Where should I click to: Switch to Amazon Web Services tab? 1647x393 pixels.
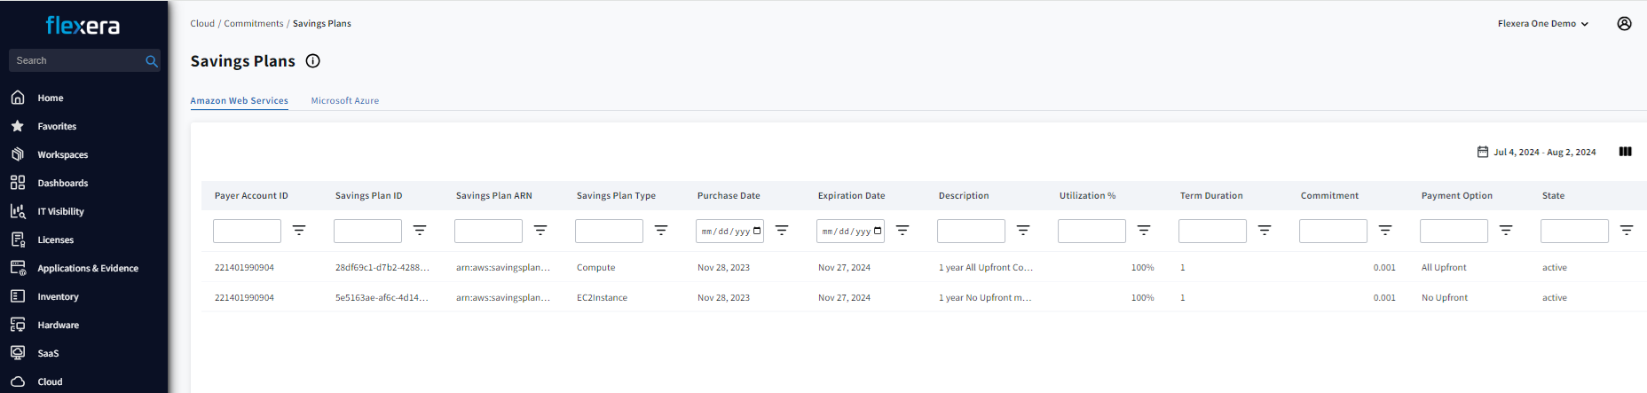(x=239, y=101)
